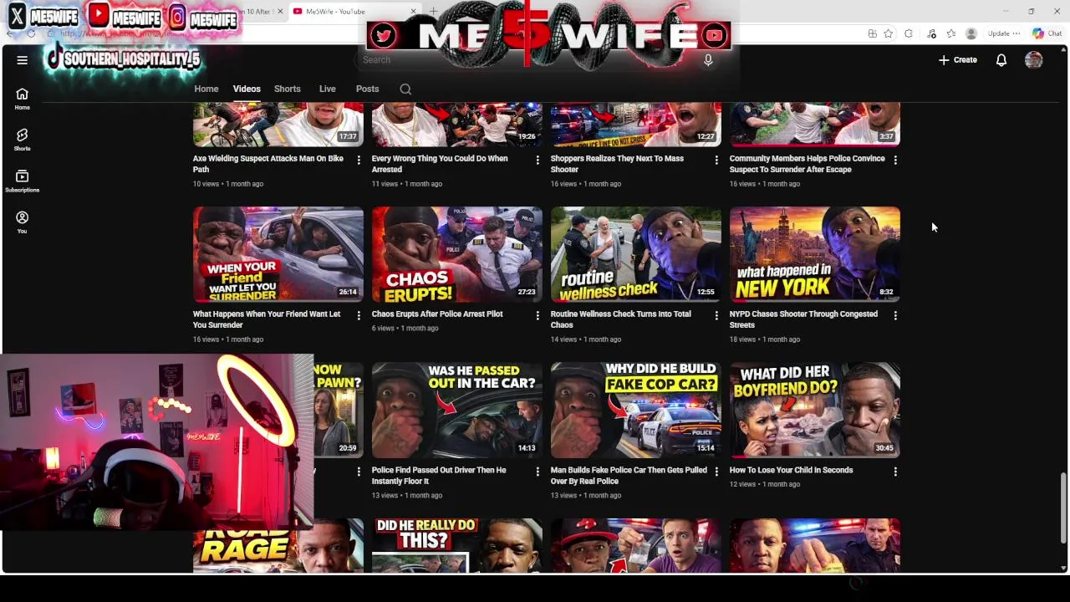Open Copilot Chat in Edge

(x=1047, y=33)
